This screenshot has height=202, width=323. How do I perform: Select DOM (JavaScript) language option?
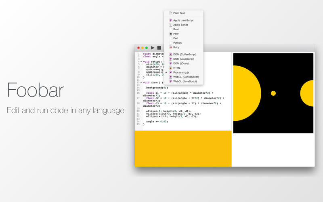click(x=184, y=59)
